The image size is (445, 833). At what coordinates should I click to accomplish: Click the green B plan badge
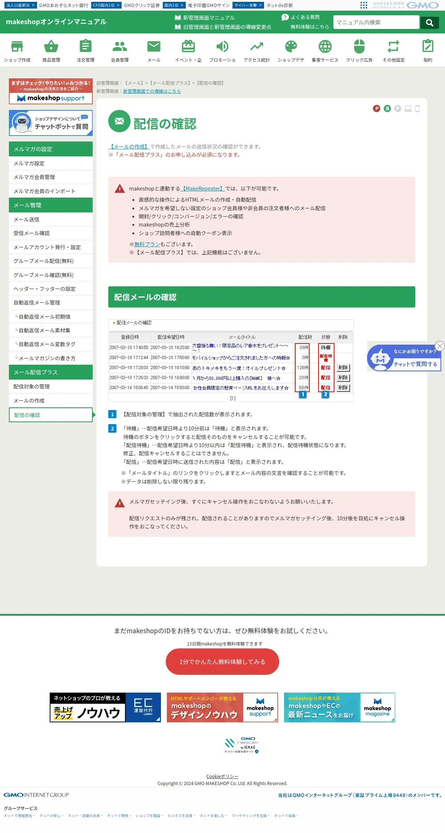(x=387, y=108)
